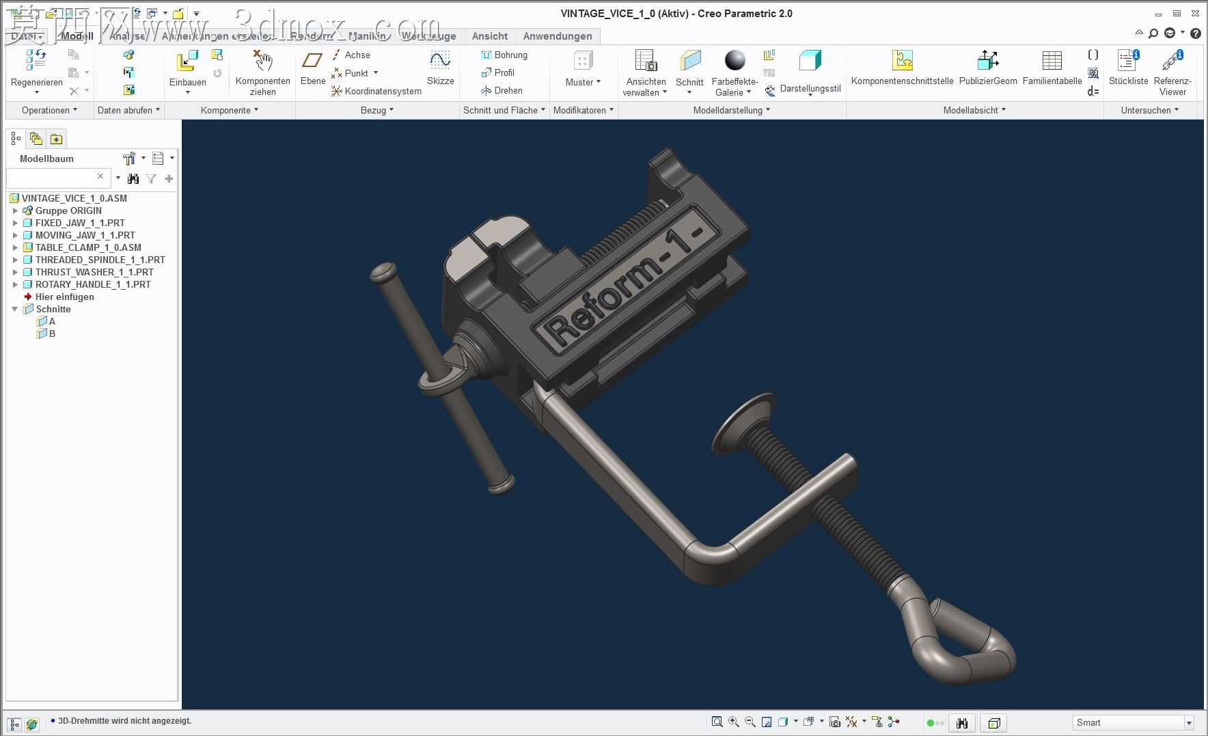Toggle the browser display icon in status bar
This screenshot has width=1208, height=736.
pyautogui.click(x=32, y=724)
